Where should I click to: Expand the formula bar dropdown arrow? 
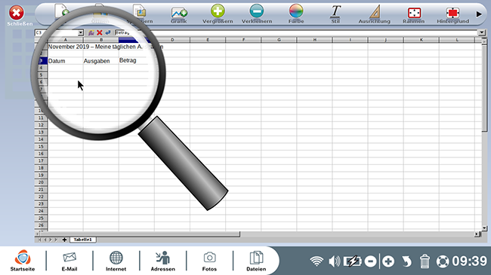point(482,32)
